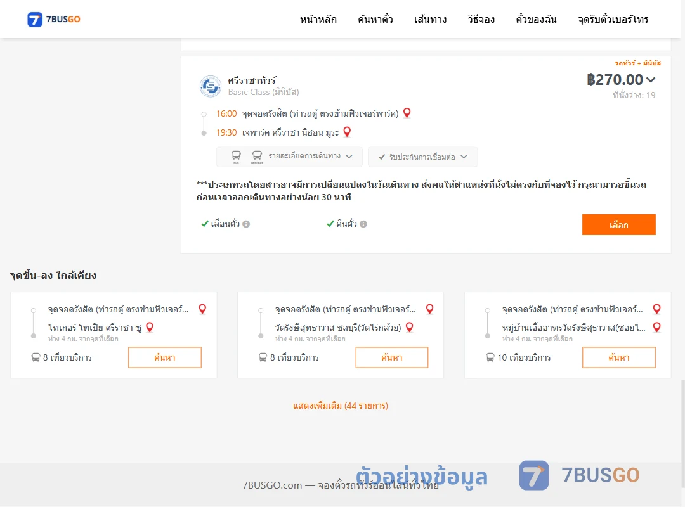This screenshot has height=507, width=685.
Task: Open the ตั๋วของฉัน menu item
Action: tap(536, 19)
